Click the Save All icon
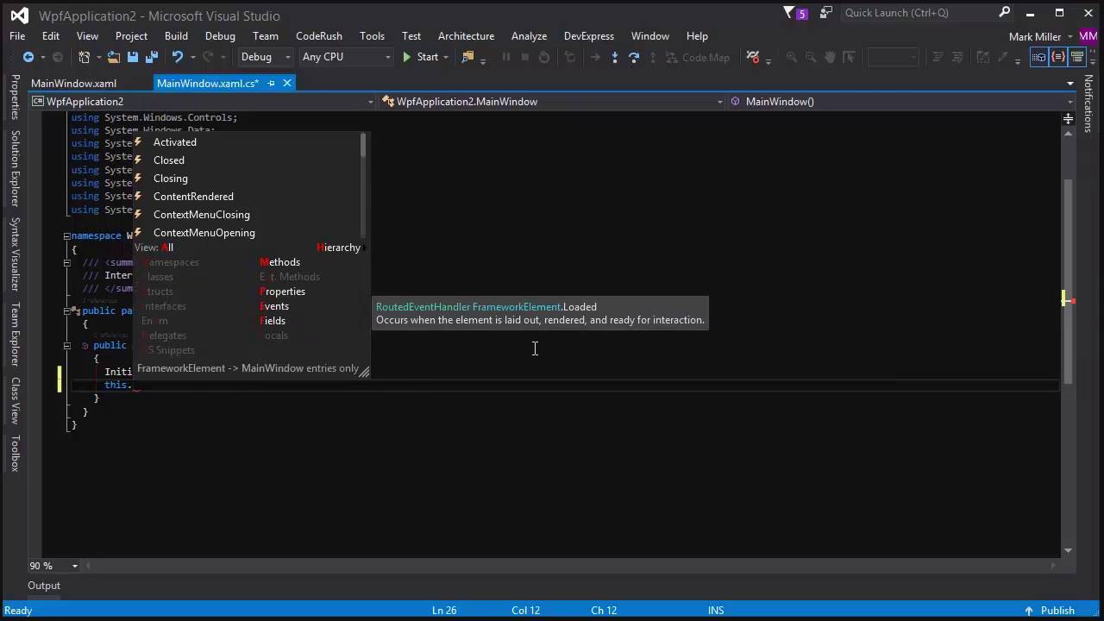 (151, 57)
